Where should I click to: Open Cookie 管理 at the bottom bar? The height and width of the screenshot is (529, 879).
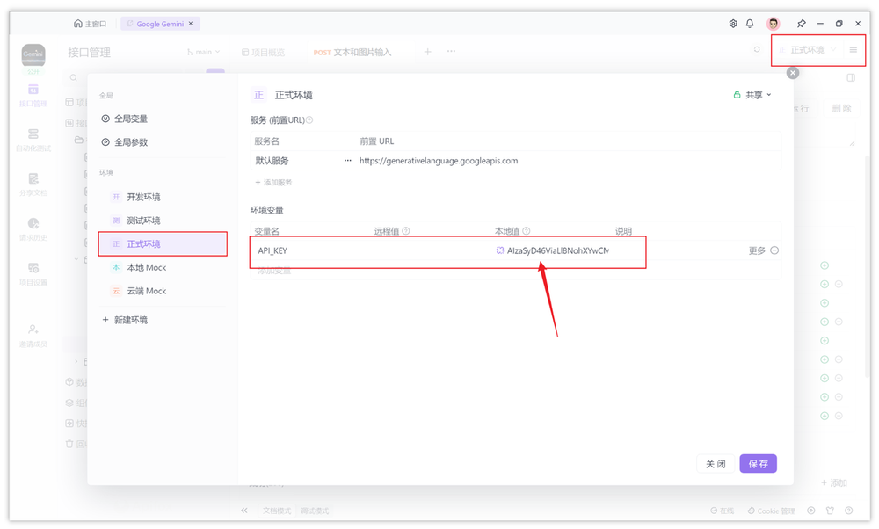tap(771, 511)
